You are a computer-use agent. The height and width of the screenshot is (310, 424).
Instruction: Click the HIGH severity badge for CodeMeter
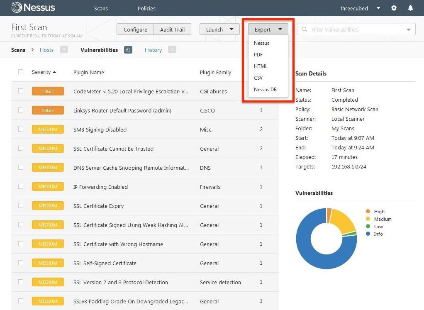(x=48, y=91)
